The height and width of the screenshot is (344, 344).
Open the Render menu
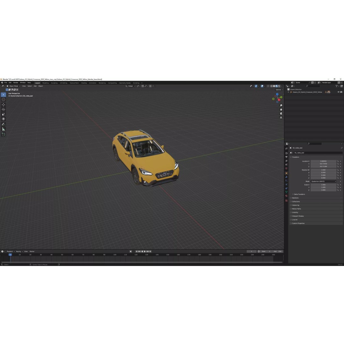[16, 83]
